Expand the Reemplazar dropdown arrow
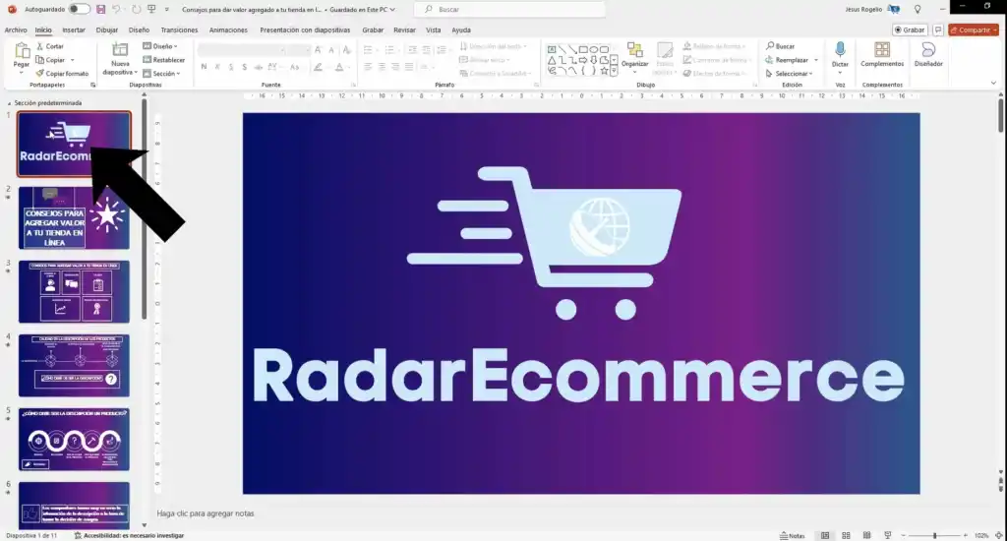The height and width of the screenshot is (541, 1007). (816, 60)
